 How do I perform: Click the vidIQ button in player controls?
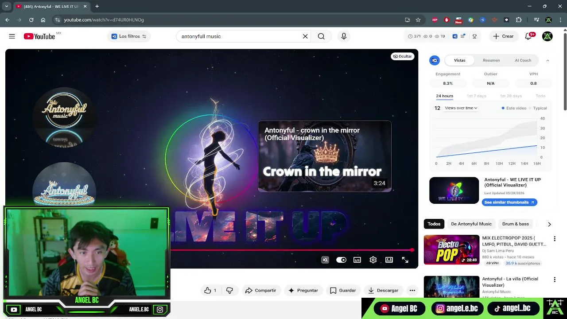pos(325,260)
